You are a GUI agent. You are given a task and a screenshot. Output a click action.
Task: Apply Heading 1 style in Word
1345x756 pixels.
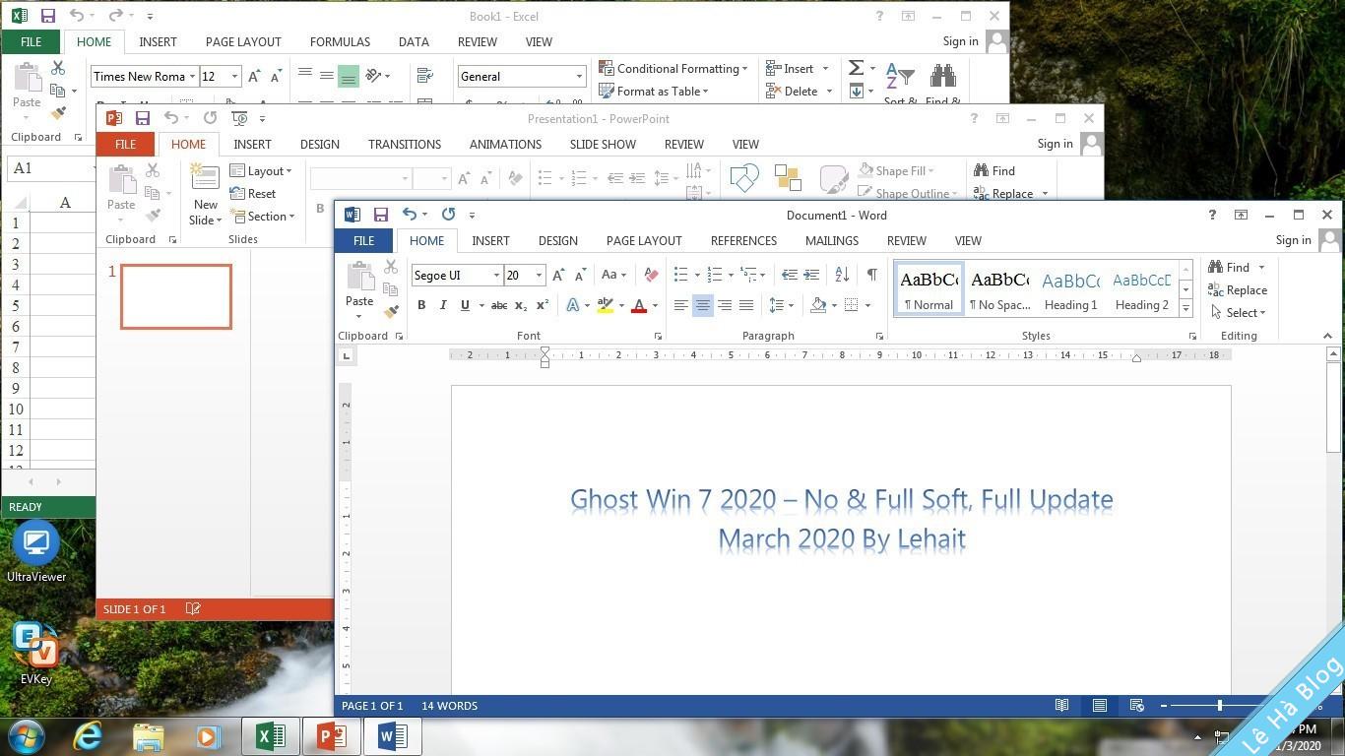[x=1070, y=288]
